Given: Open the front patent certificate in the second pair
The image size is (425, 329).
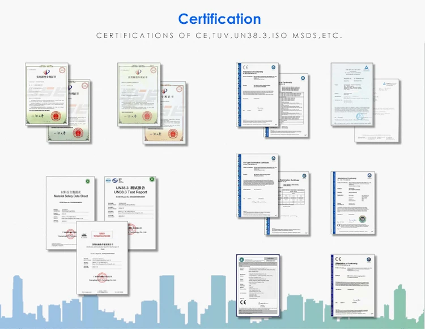Looking at the screenshot, I should point(139,94).
